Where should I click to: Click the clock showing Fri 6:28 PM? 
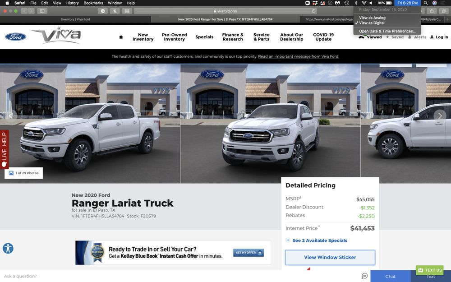407,3
